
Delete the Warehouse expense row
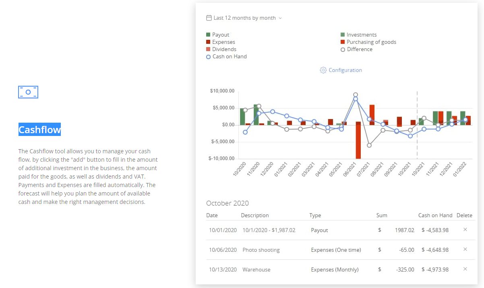point(465,269)
